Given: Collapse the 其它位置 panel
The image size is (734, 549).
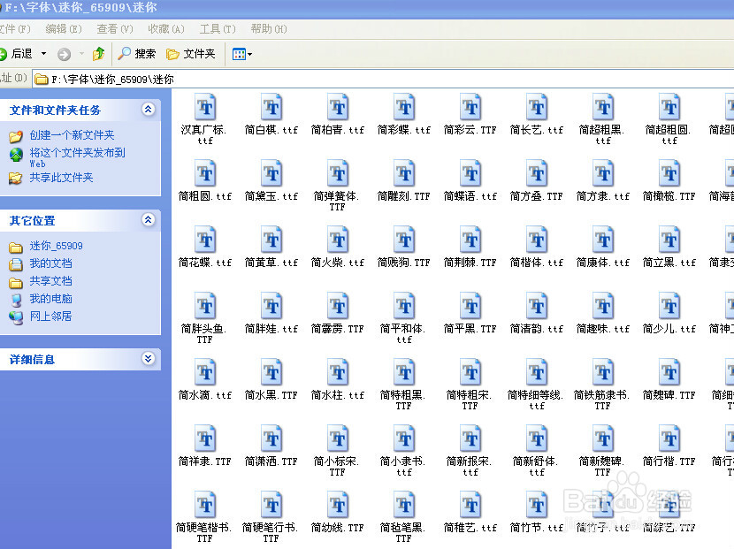Looking at the screenshot, I should click(148, 220).
